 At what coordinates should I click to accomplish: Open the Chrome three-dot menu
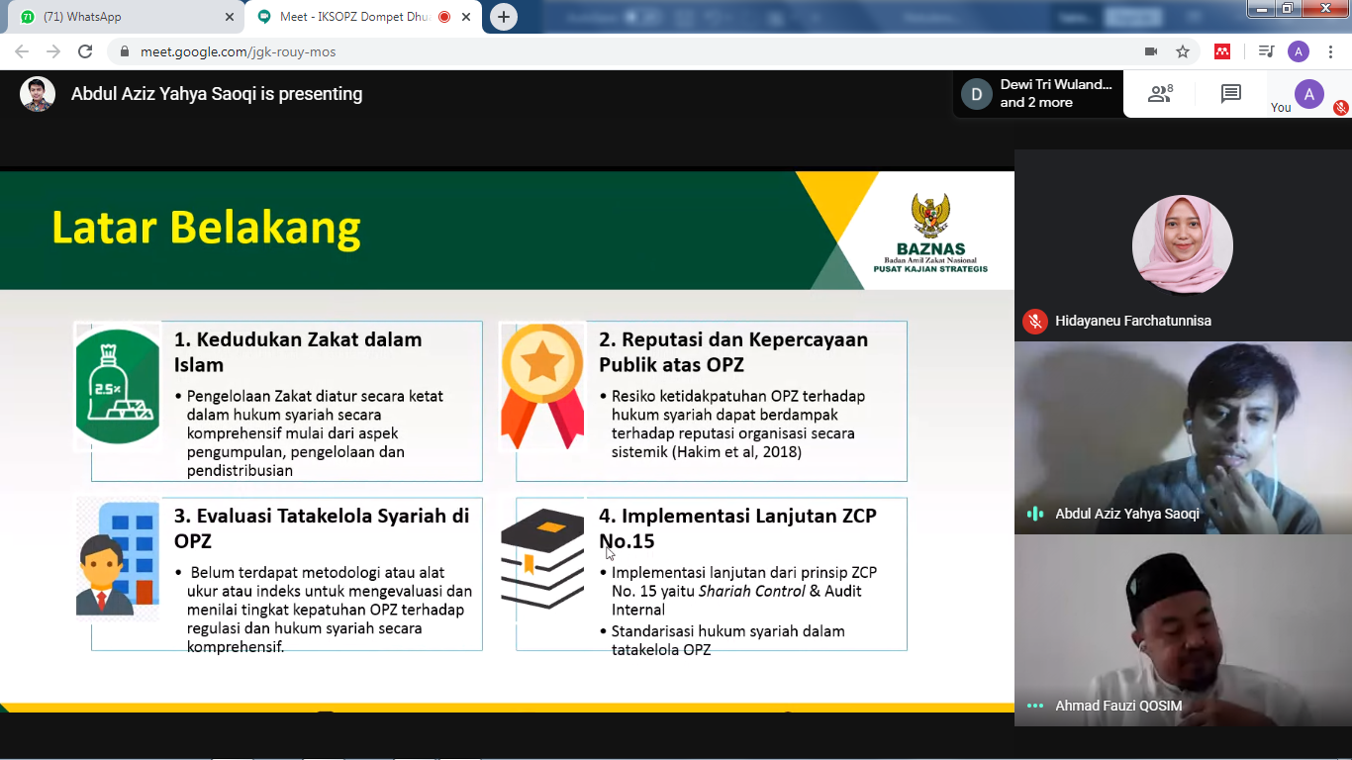click(x=1331, y=51)
